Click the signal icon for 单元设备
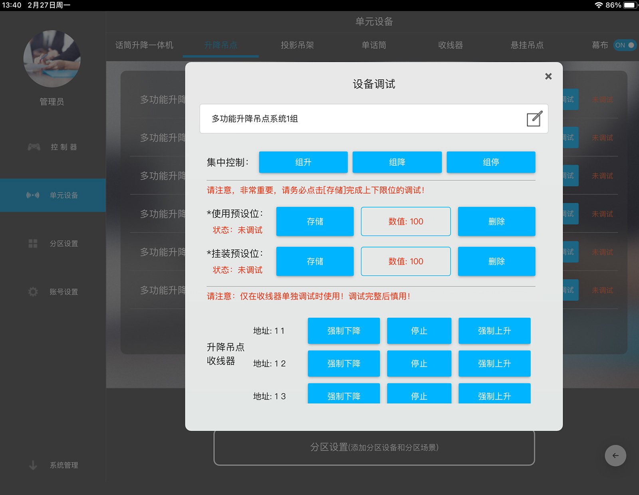The height and width of the screenshot is (495, 639). pos(33,195)
